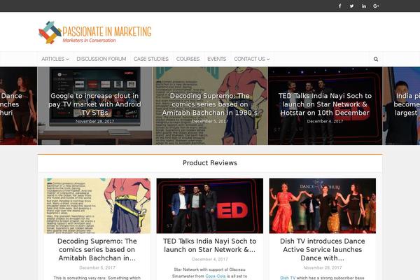Expand the Articles dropdown menu
The width and height of the screenshot is (420, 280).
click(x=55, y=59)
